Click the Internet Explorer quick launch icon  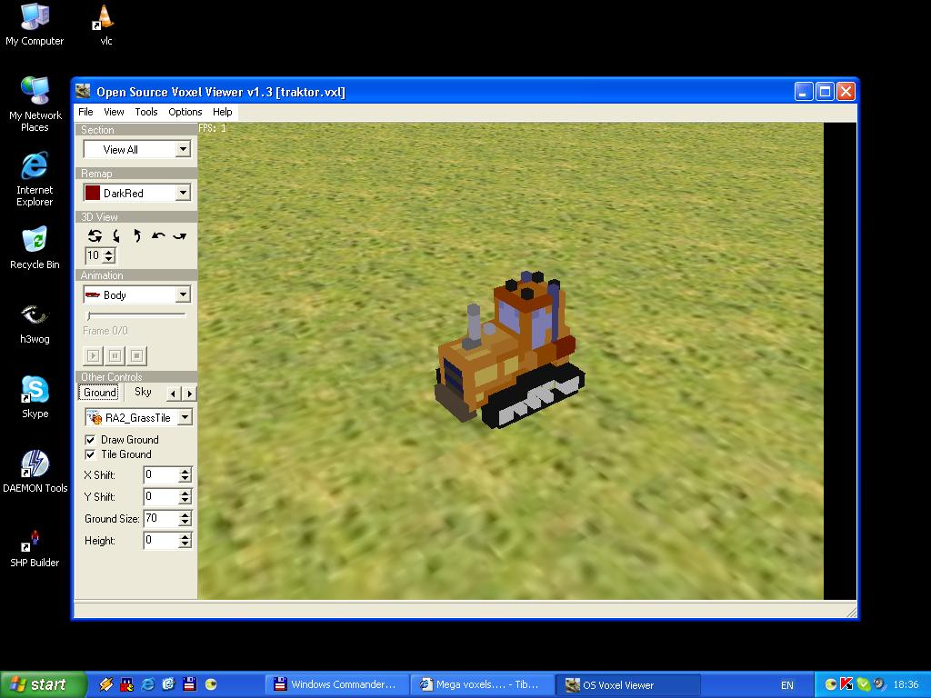click(147, 684)
